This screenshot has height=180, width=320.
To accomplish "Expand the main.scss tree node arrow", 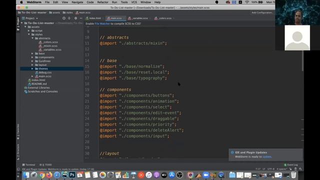I will click(32, 76).
